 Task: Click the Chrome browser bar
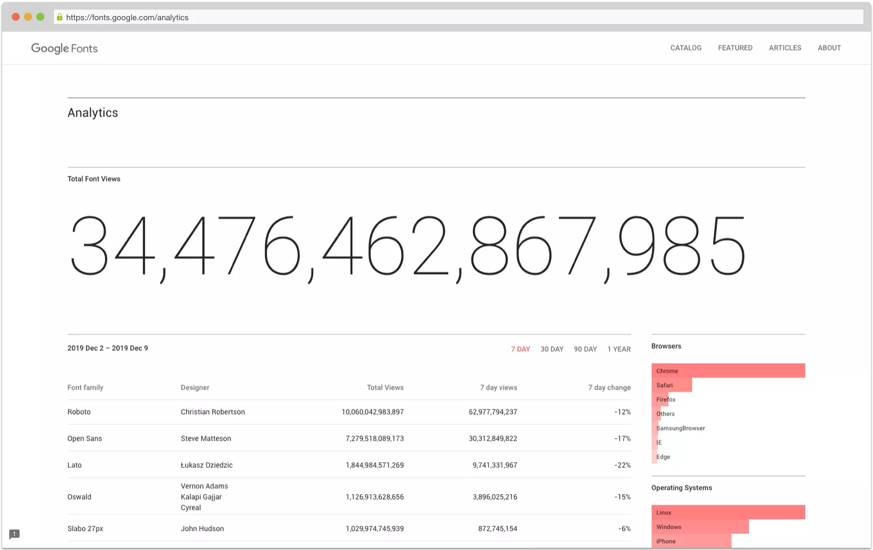[728, 371]
